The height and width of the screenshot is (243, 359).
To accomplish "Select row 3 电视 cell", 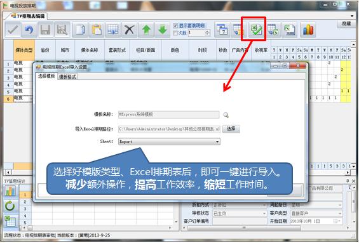I will point(23,77).
